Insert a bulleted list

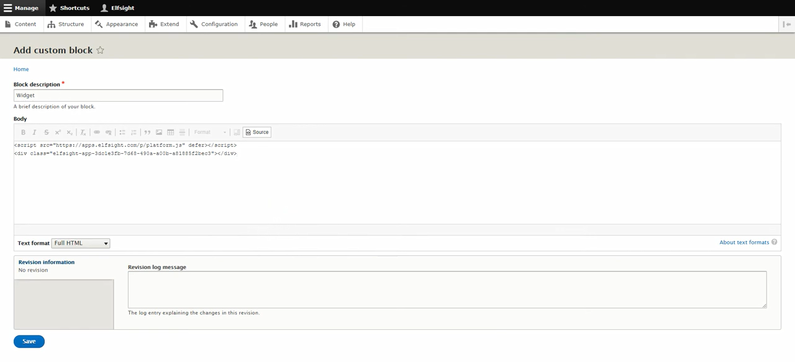pyautogui.click(x=122, y=132)
